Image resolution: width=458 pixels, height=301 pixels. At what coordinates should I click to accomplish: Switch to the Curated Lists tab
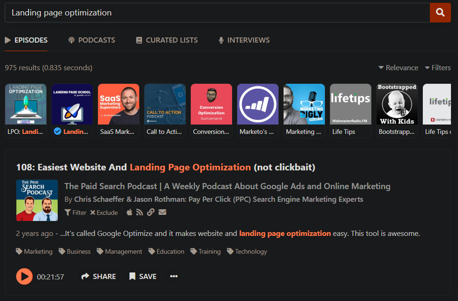(166, 40)
